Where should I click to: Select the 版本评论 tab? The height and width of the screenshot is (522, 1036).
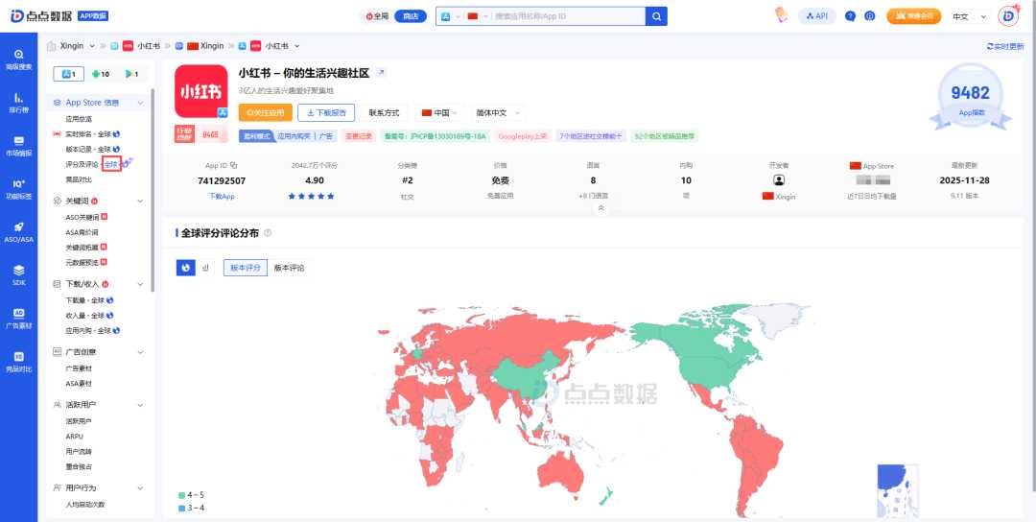(290, 268)
